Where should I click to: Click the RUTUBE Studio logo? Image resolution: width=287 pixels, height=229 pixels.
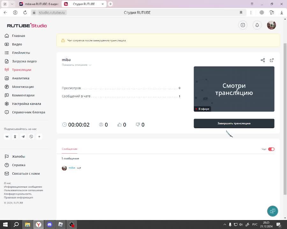27,25
